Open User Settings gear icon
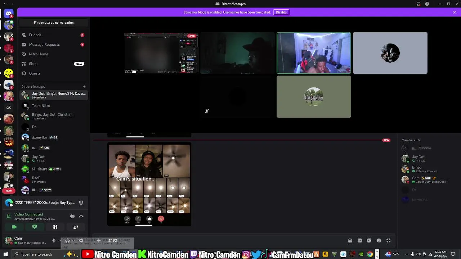Screen dimensions: 461x259 tap(81, 240)
